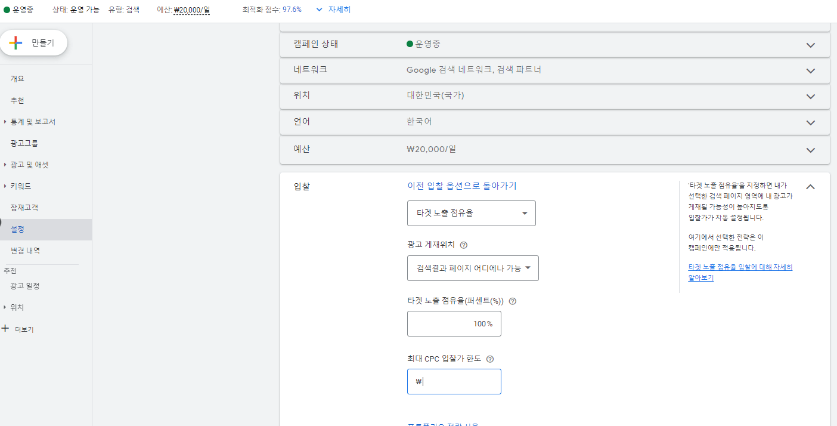The image size is (837, 426).
Task: Open the 검색결과 페이지 어디에나 가능 dropdown
Action: tap(473, 268)
